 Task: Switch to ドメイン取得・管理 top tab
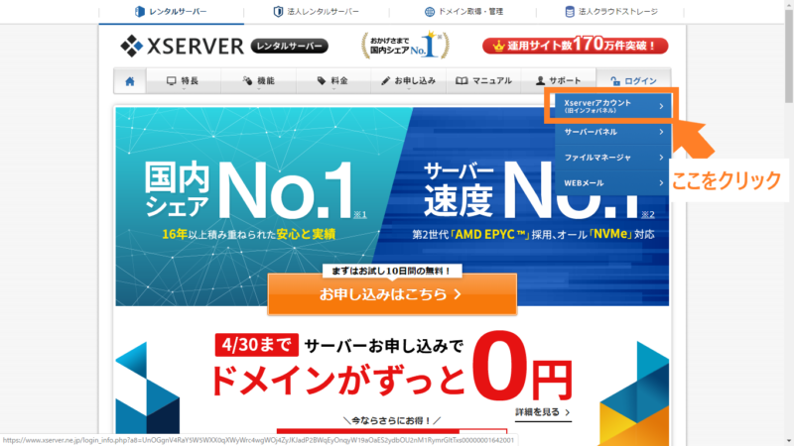[463, 11]
